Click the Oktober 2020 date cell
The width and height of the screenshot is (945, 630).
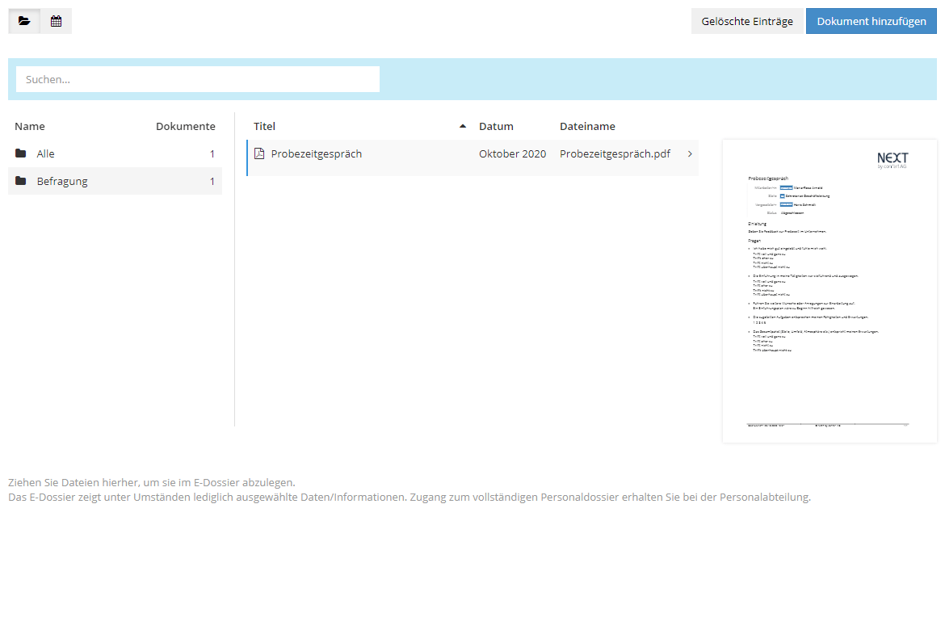512,153
